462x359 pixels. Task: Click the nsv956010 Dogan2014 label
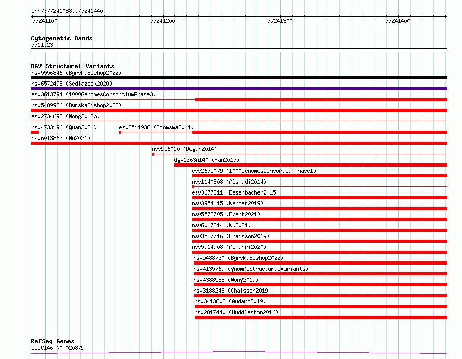coord(184,149)
